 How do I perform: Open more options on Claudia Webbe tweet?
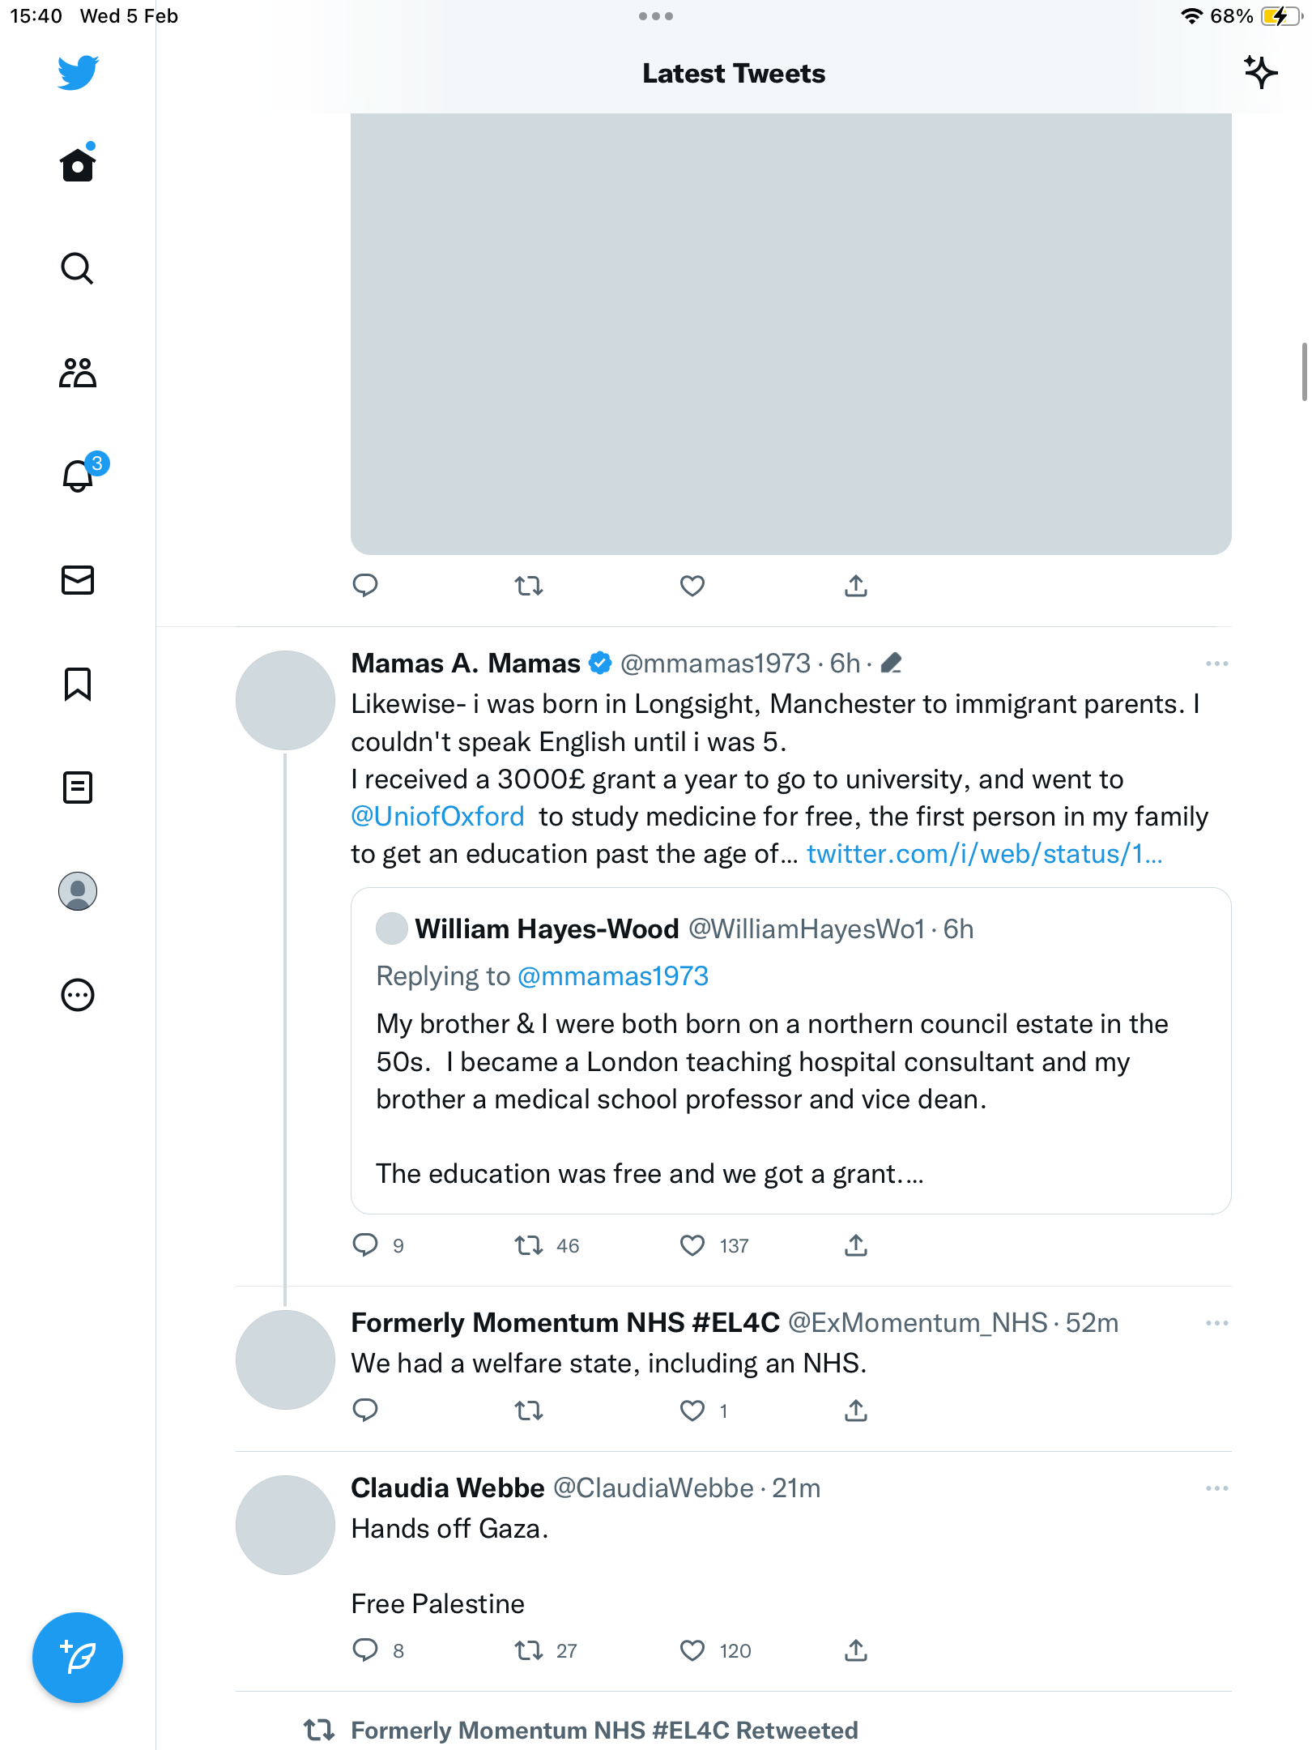coord(1216,1488)
